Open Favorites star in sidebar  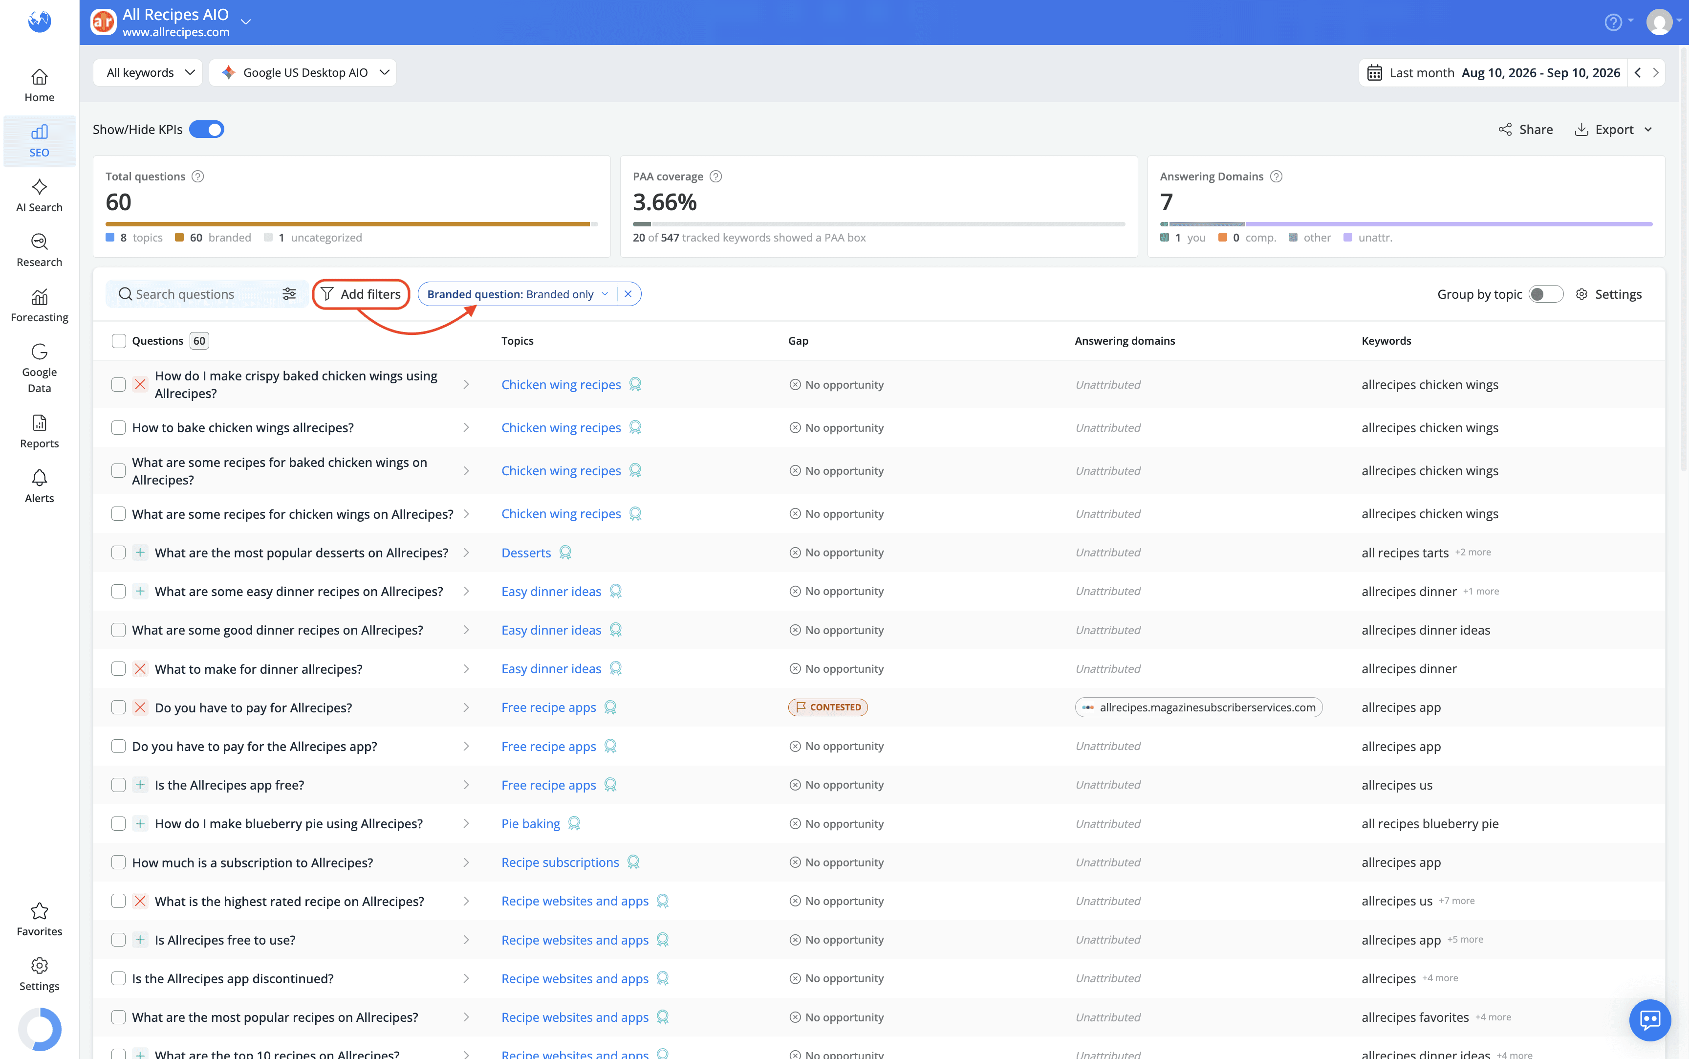click(x=39, y=920)
